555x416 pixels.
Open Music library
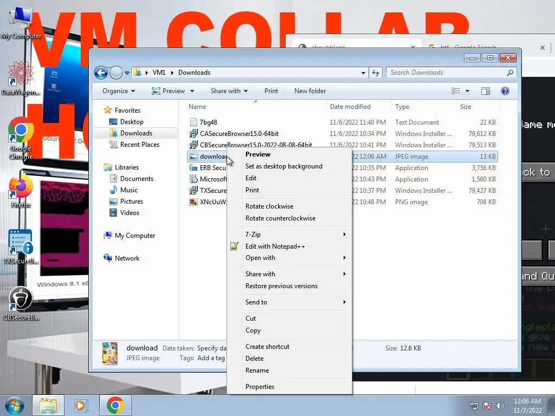pyautogui.click(x=128, y=190)
